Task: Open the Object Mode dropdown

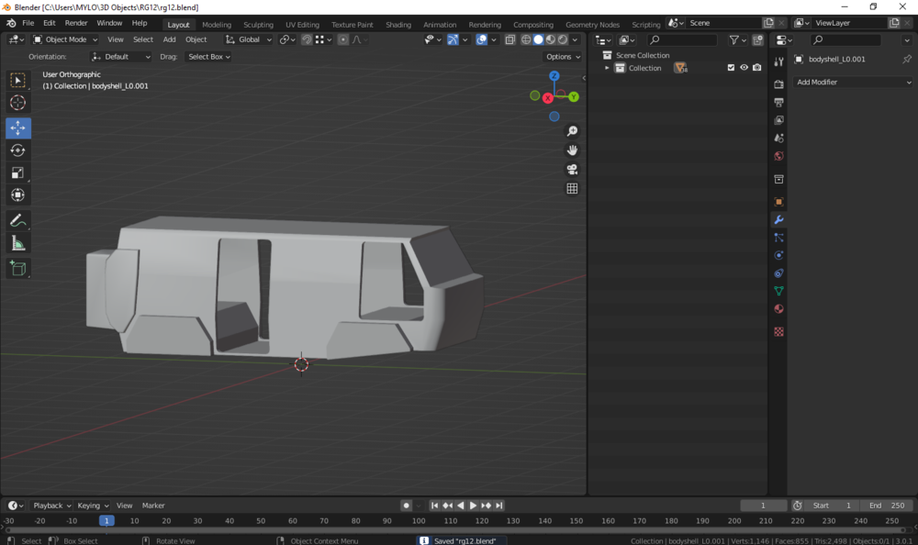Action: click(65, 39)
